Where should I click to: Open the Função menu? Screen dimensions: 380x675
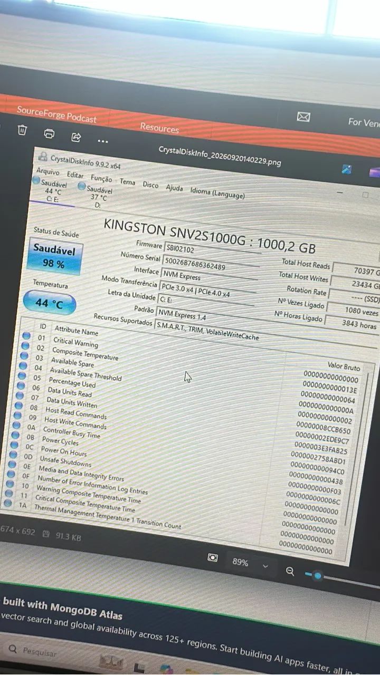[101, 178]
